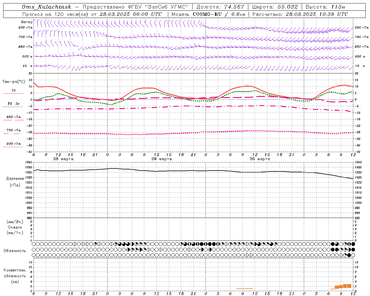The image size is (370, 296).
Task: Click the Высота: 115м value
Action: [325, 7]
